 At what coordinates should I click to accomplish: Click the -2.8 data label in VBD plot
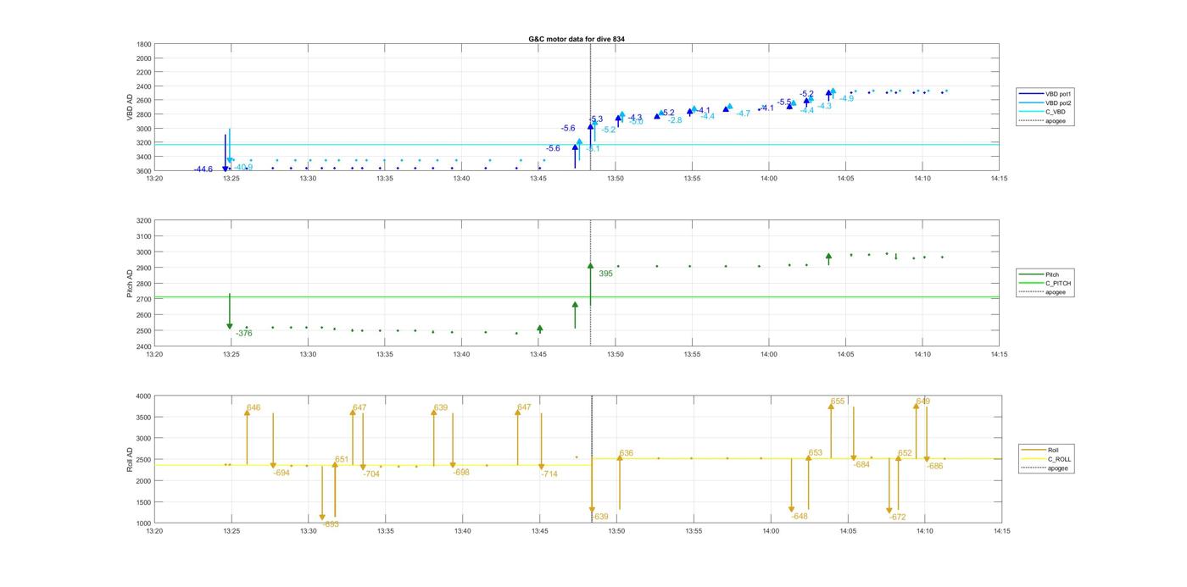tap(675, 120)
